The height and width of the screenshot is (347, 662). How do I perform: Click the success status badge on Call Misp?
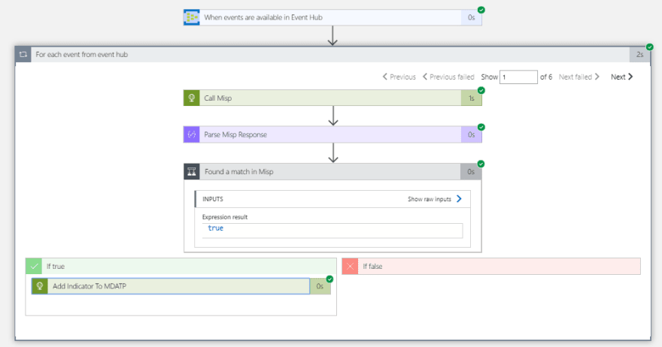pyautogui.click(x=481, y=90)
